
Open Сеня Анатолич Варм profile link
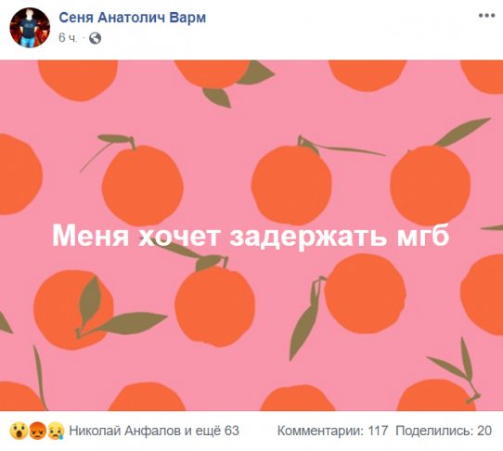pos(132,18)
